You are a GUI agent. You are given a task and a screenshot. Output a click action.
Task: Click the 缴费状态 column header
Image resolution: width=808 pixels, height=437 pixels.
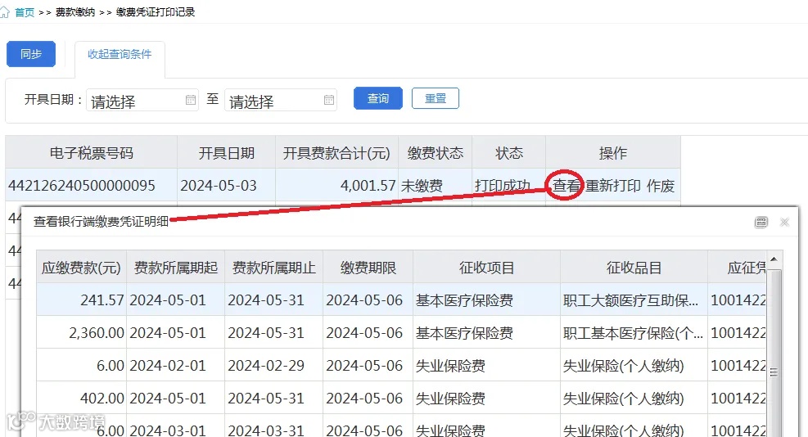pos(436,153)
